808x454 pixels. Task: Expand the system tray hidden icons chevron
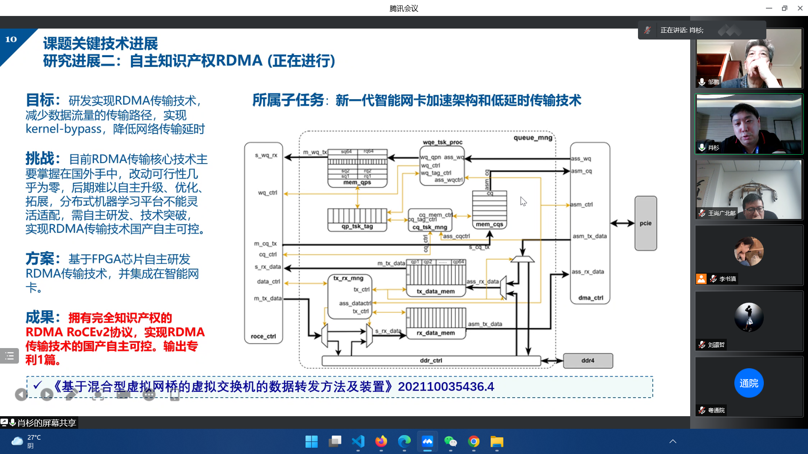click(673, 441)
